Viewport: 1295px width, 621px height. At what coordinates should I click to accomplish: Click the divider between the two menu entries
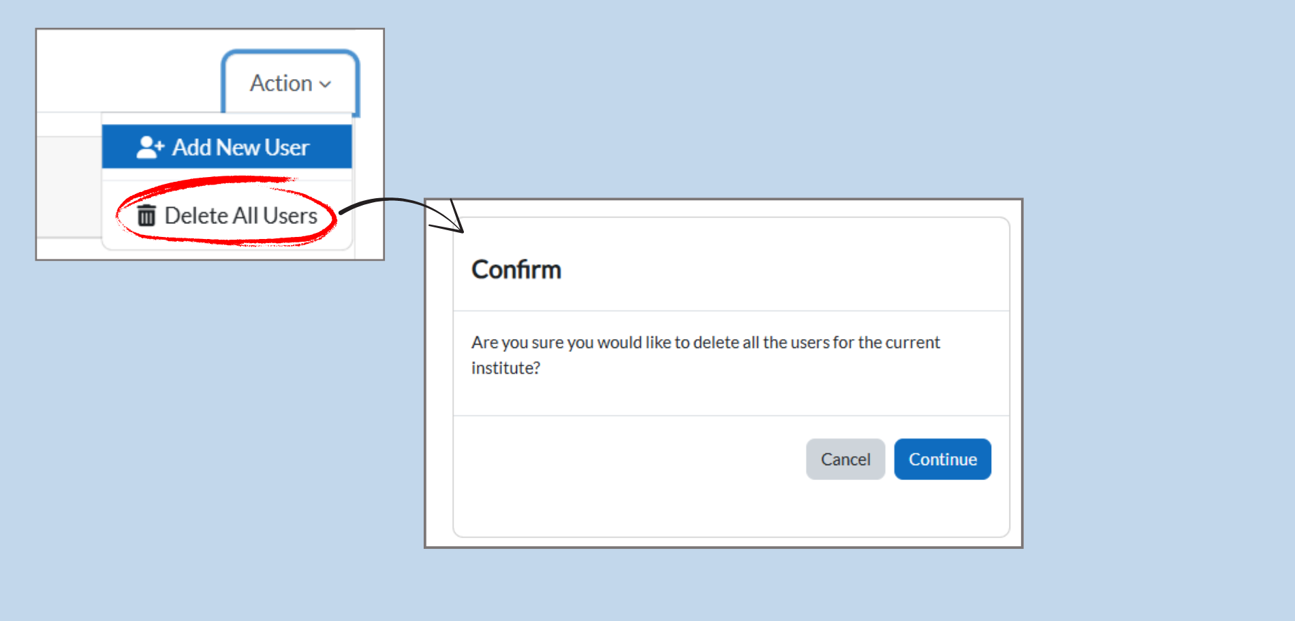227,180
